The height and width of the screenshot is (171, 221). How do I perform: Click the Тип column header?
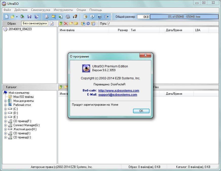144,30
